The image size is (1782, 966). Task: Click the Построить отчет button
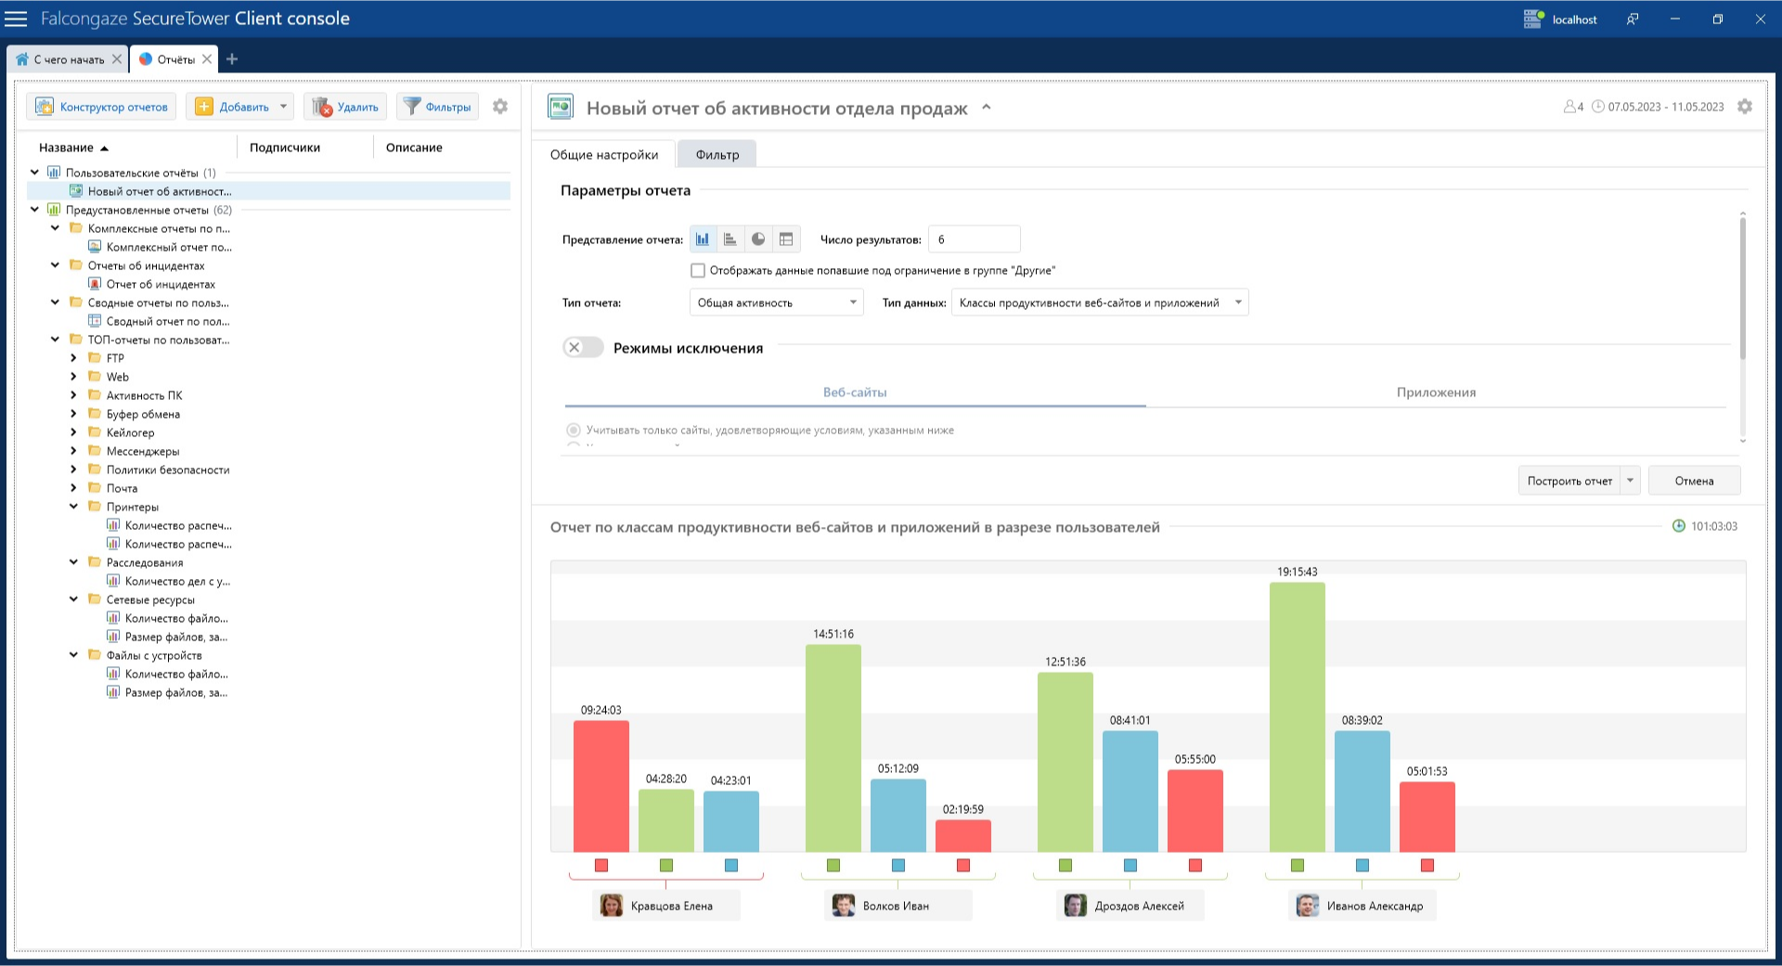tap(1569, 481)
